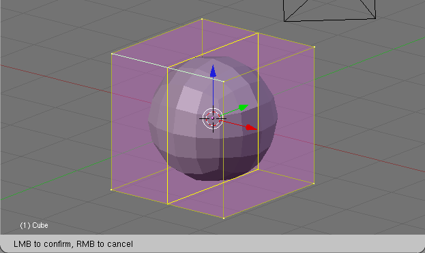Click the green Y-axis manipulator arrow

pyautogui.click(x=243, y=107)
